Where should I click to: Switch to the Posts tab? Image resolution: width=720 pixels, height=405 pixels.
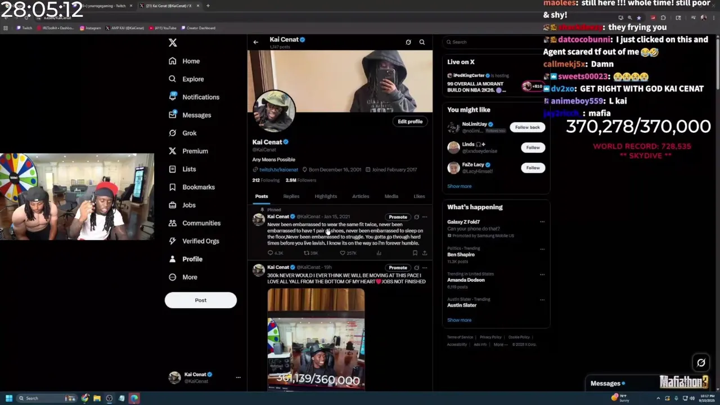[262, 196]
